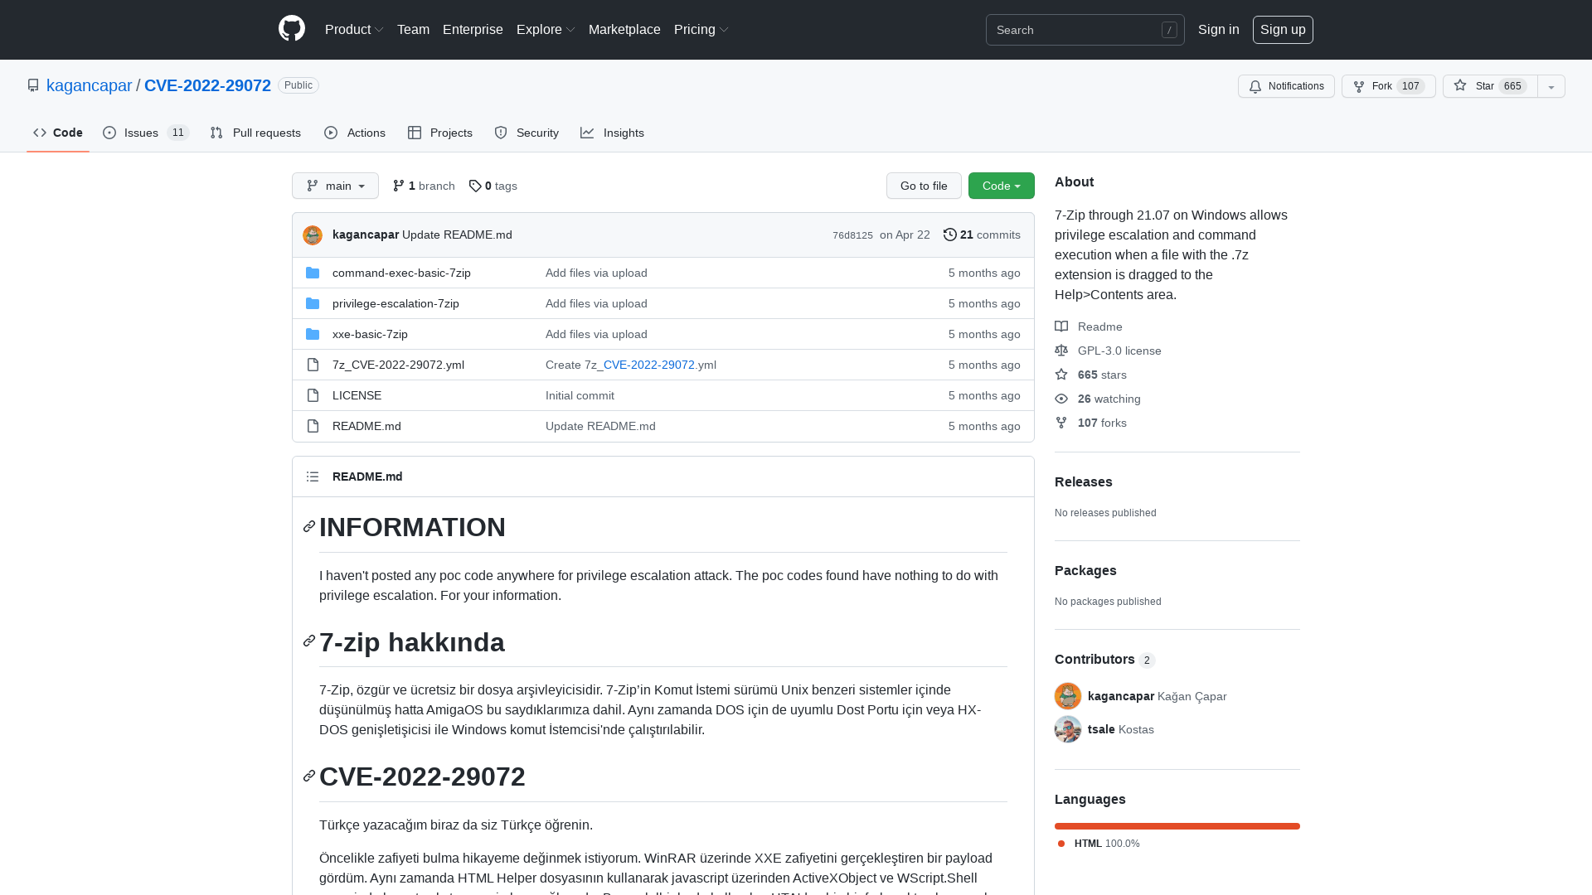The image size is (1592, 895).
Task: Click the book icon next to Readme
Action: click(x=1061, y=327)
